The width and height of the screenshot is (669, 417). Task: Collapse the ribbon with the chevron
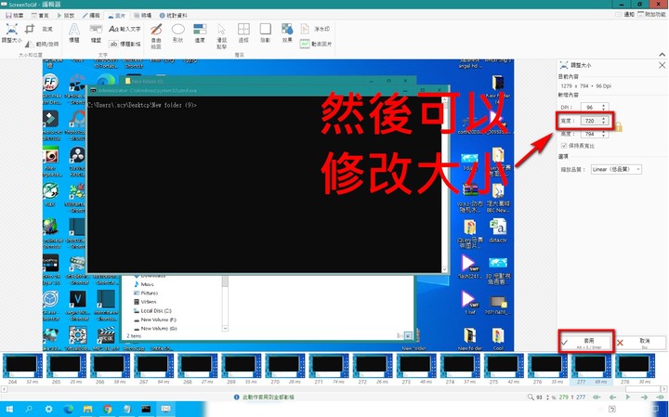[662, 55]
